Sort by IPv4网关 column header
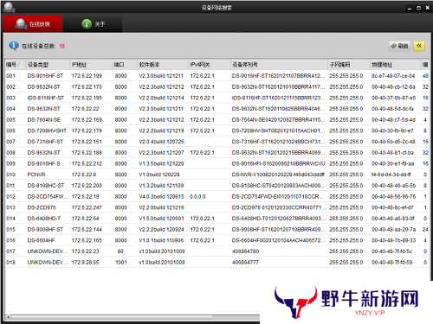Image resolution: width=433 pixels, height=324 pixels. pyautogui.click(x=210, y=65)
